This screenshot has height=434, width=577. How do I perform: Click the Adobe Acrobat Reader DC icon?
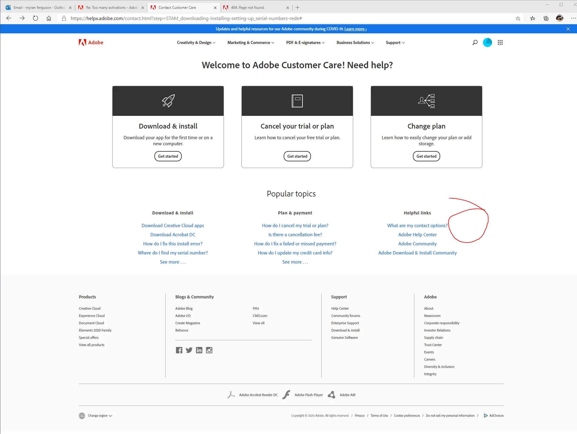[231, 395]
